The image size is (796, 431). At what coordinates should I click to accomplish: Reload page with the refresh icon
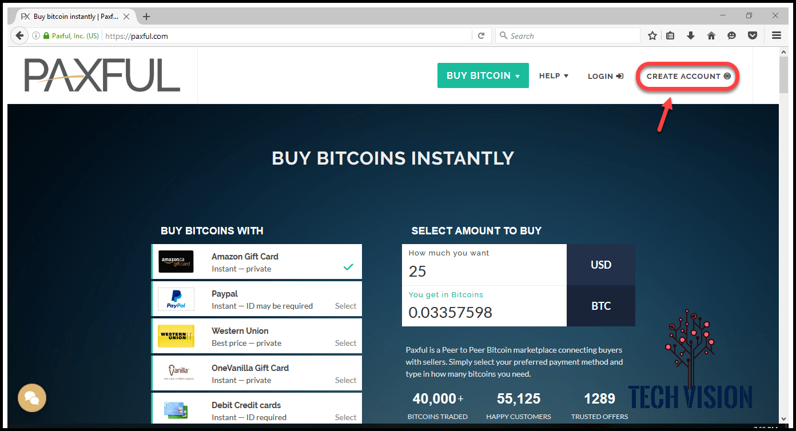(481, 35)
